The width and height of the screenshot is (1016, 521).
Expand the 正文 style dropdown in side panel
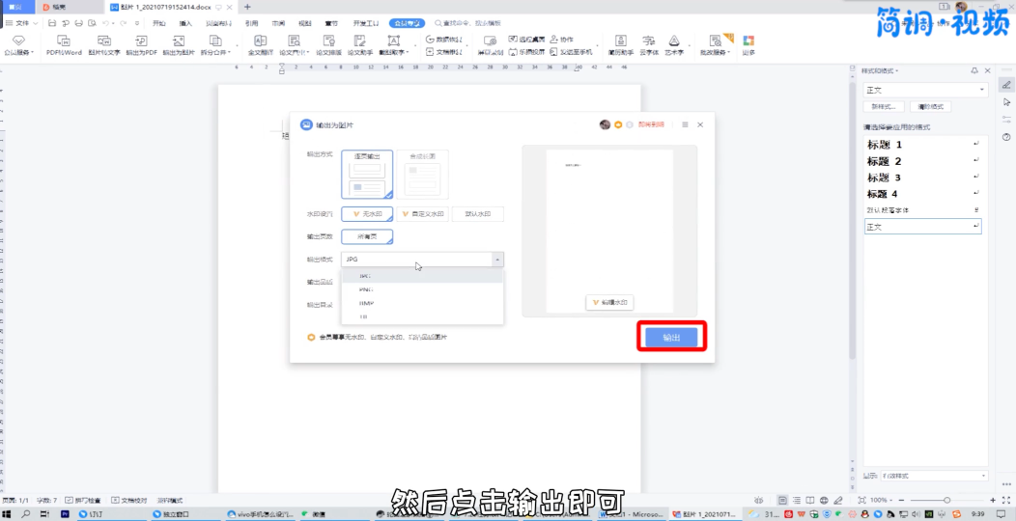[982, 89]
